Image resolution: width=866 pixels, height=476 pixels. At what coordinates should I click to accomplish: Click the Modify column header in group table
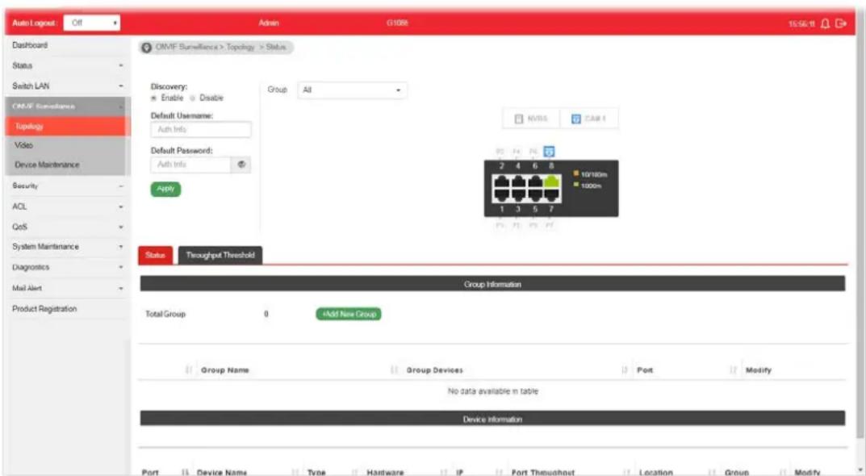point(758,370)
